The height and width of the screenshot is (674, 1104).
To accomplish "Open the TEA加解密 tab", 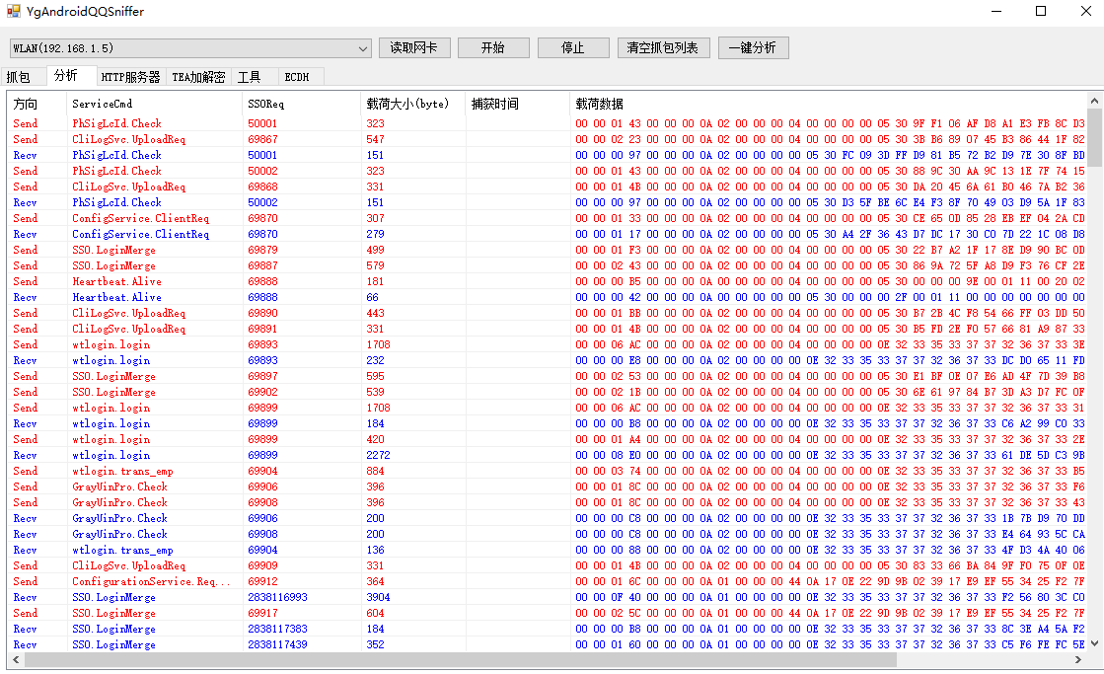I will tap(198, 77).
